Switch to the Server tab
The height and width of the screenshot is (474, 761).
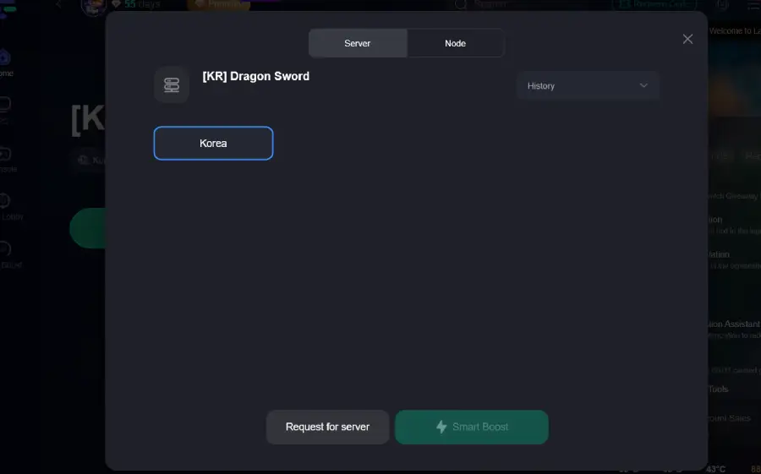[x=358, y=43]
